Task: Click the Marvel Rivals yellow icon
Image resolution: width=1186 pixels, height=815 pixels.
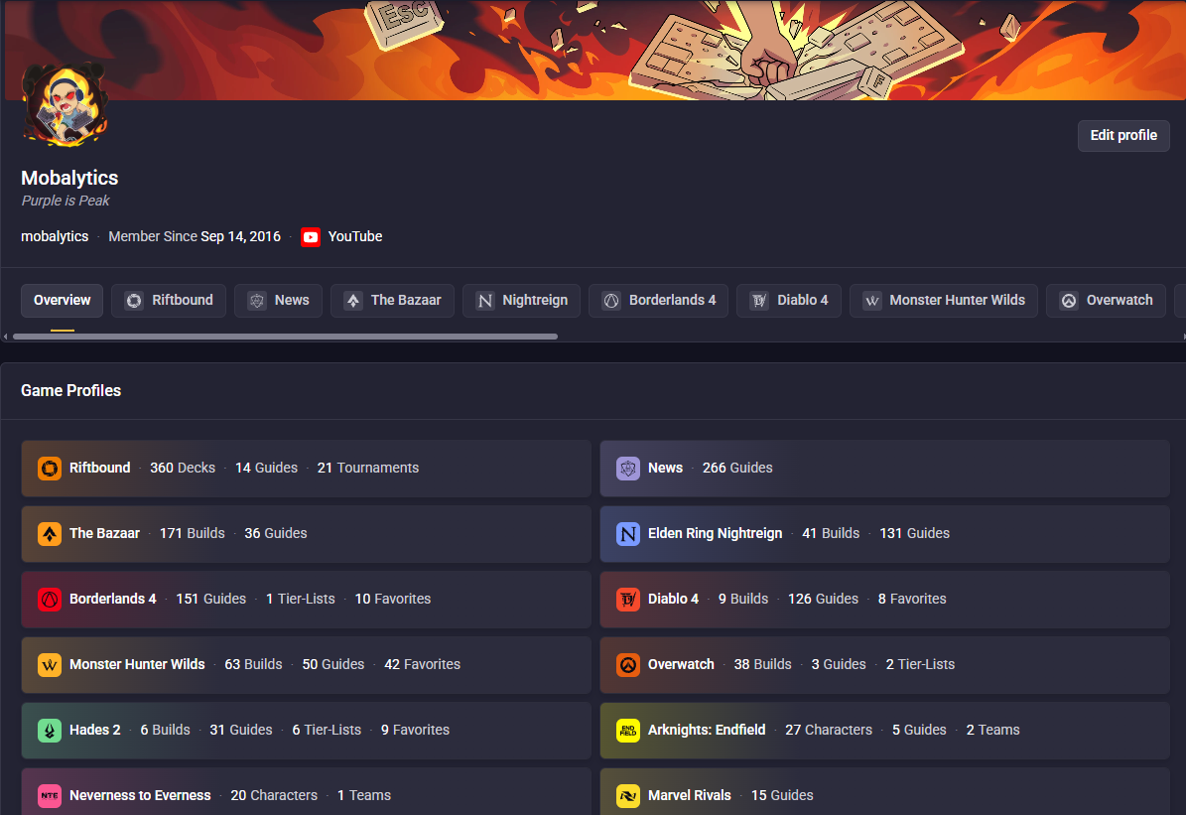Action: [x=628, y=795]
